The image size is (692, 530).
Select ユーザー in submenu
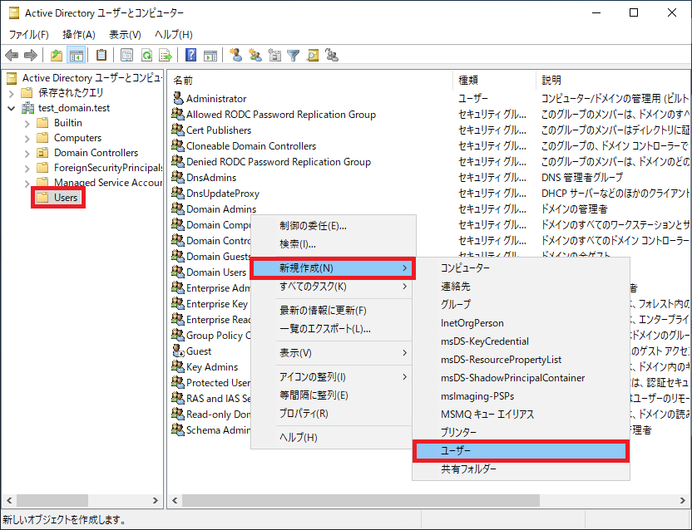(521, 450)
